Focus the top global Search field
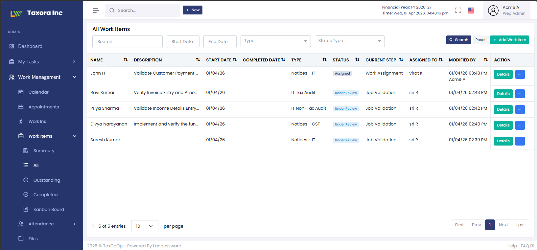This screenshot has height=250, width=537. [142, 11]
